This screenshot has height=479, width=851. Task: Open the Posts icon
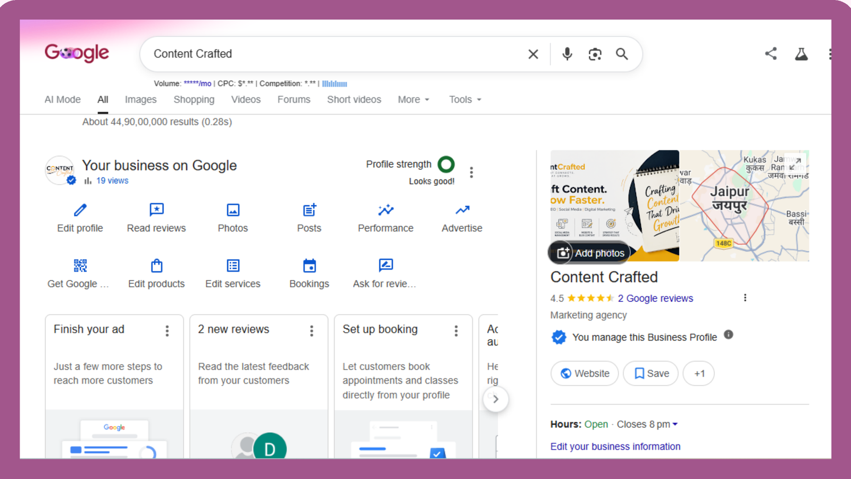point(310,210)
